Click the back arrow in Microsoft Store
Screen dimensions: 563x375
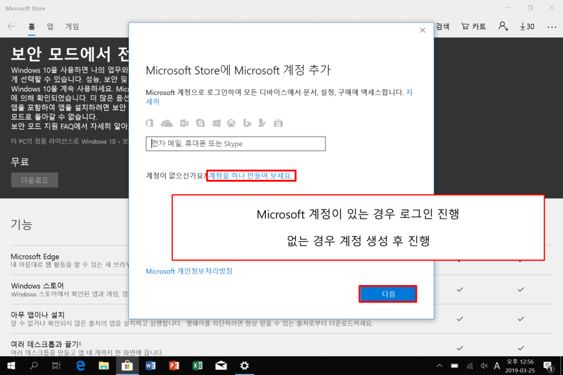click(x=12, y=27)
